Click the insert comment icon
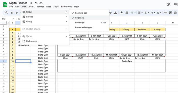Screen dimensions: 178x93 pos(170,13)
